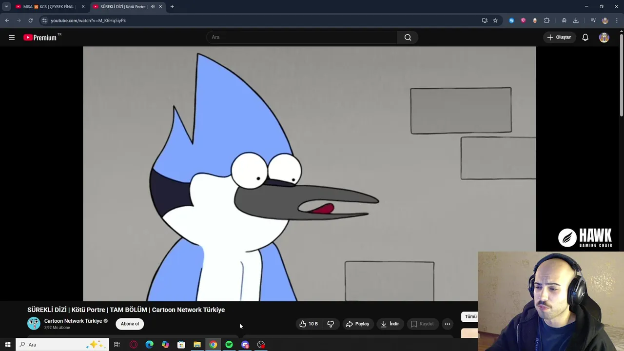Open Chrome downloads icon
The height and width of the screenshot is (351, 624).
(x=576, y=20)
